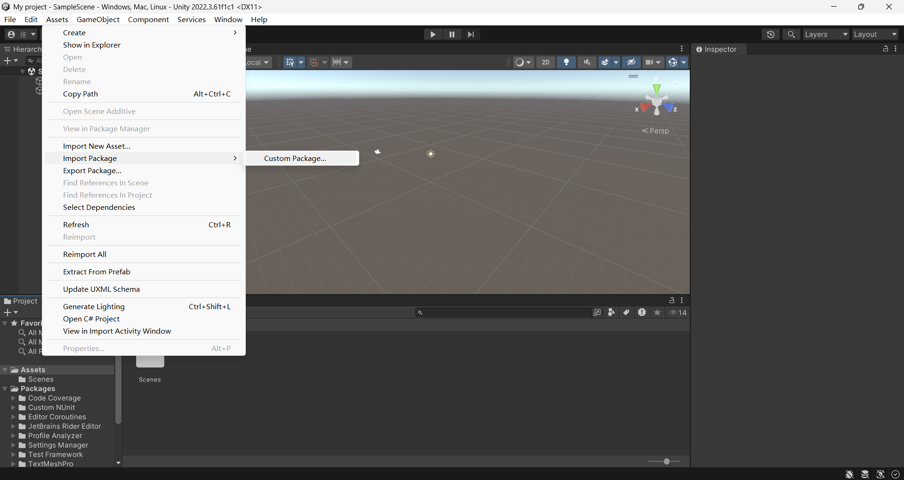Viewport: 904px width, 480px height.
Task: Click the Pause button
Action: click(452, 34)
